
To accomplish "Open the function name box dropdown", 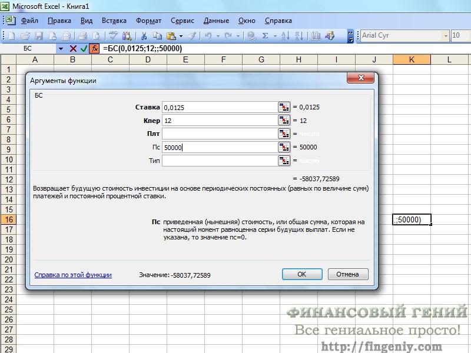I will (x=61, y=49).
